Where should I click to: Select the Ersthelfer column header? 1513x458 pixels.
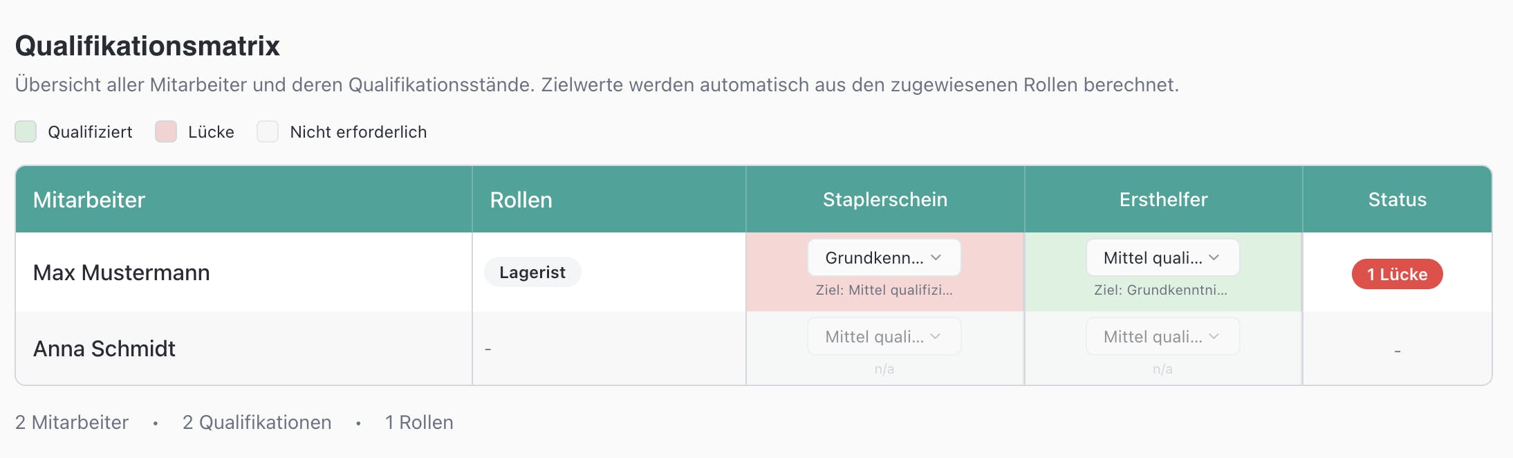(x=1163, y=200)
